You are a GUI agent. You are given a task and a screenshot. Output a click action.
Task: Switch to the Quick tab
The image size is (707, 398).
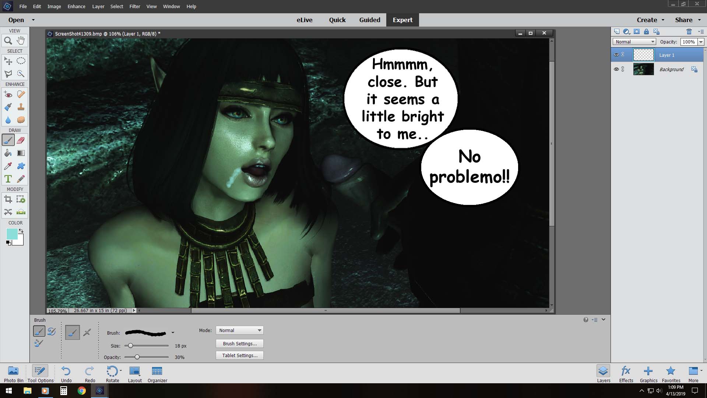point(337,20)
